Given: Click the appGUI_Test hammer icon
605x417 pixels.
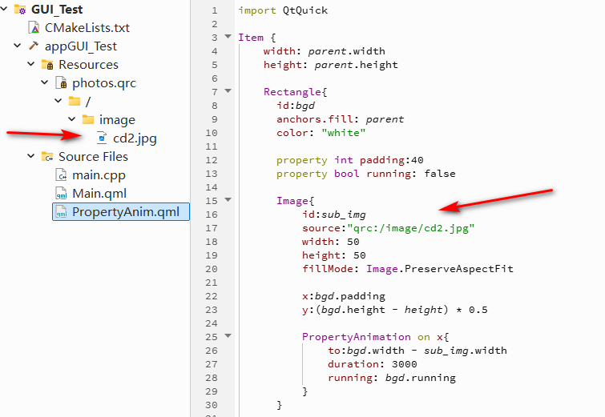Looking at the screenshot, I should 34,46.
